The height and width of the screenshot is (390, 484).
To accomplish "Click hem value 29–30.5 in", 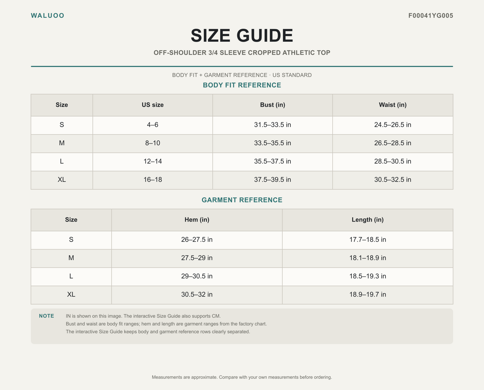I will [197, 276].
